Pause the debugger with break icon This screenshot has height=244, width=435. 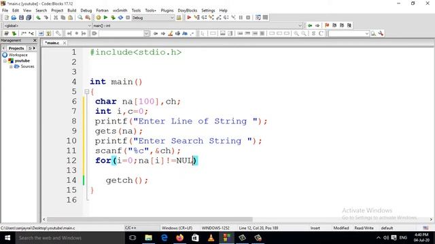(x=241, y=18)
